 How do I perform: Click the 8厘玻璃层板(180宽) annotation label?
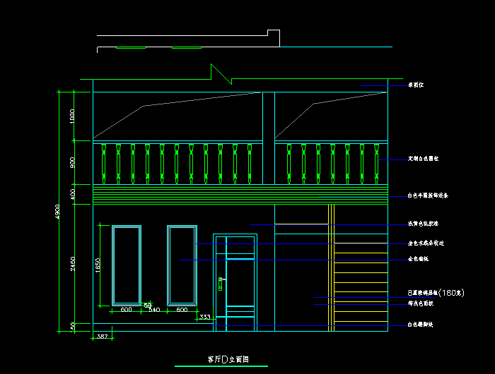pos(435,292)
